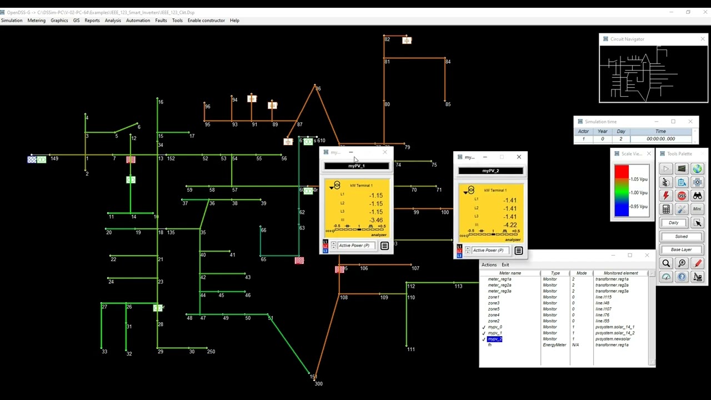Click the globe GIS icon in Tools Palette
This screenshot has width=711, height=400.
point(697,169)
